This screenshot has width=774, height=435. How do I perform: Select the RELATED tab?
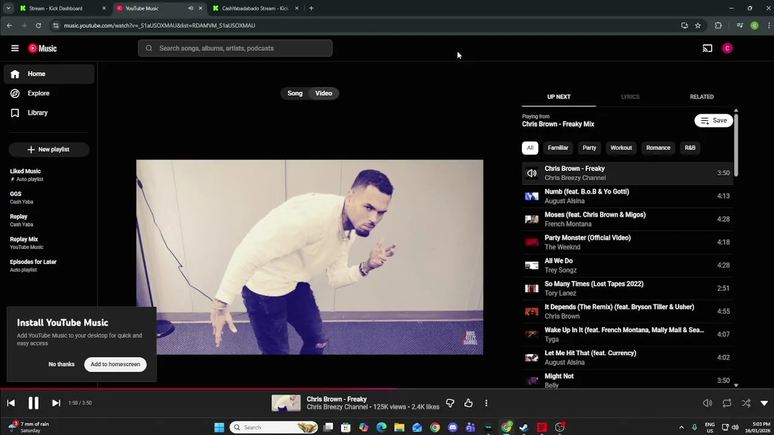click(x=701, y=97)
